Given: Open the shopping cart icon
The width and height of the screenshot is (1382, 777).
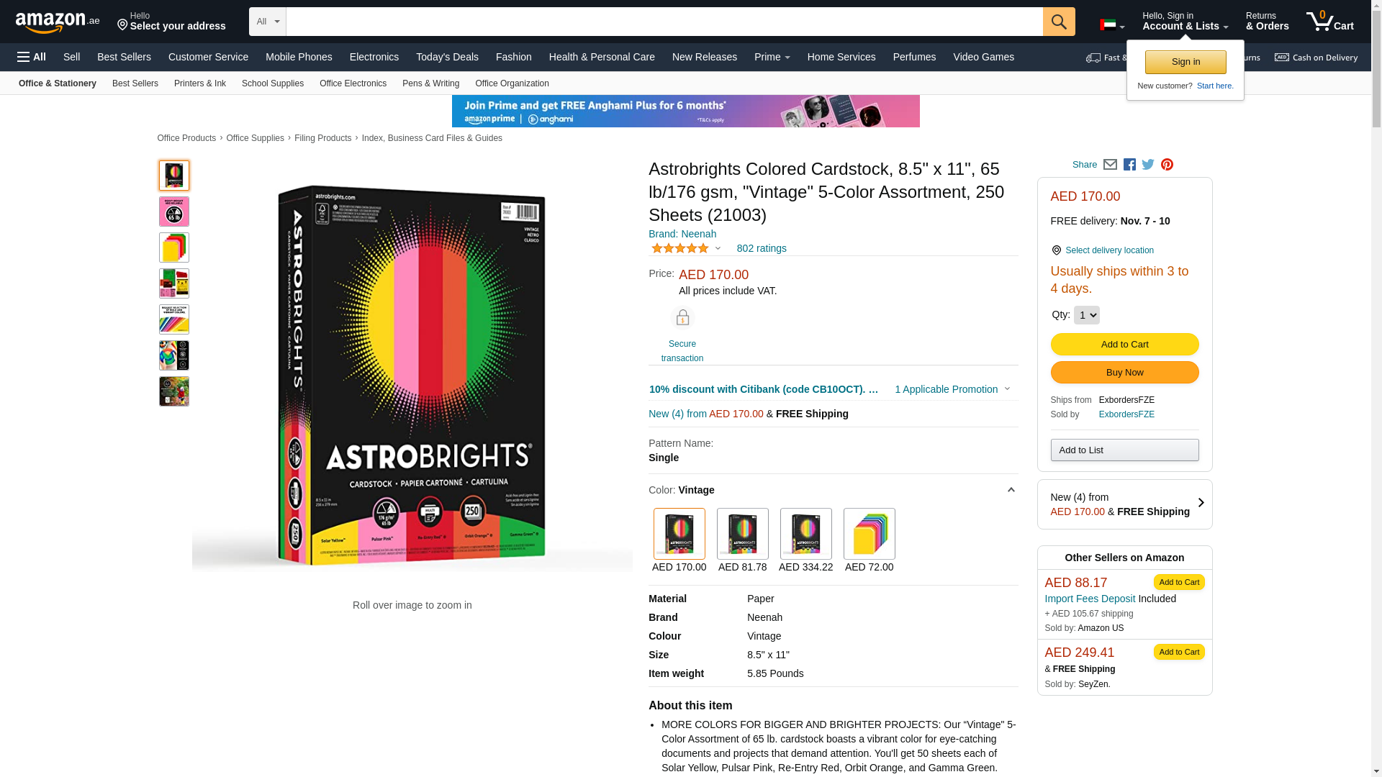Looking at the screenshot, I should pyautogui.click(x=1329, y=22).
